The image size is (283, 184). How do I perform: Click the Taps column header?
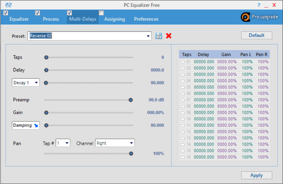(187, 55)
